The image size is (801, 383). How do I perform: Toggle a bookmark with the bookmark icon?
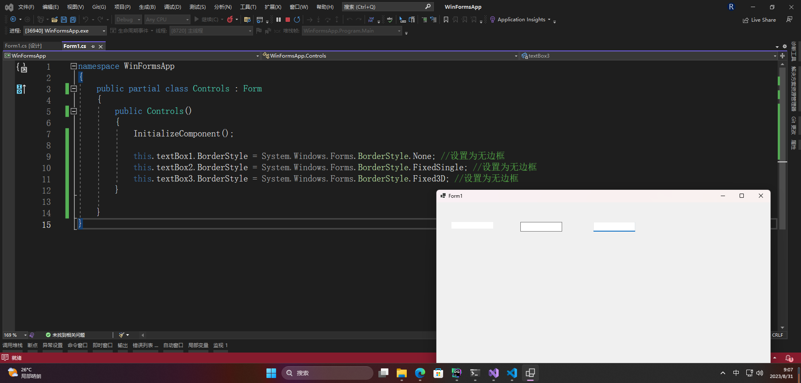[x=446, y=20]
